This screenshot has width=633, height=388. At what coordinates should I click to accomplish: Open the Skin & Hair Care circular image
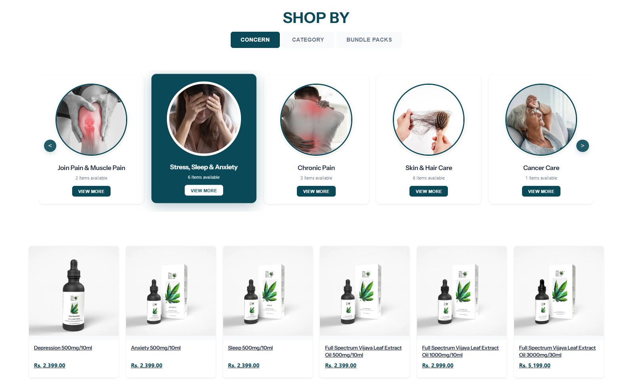[x=428, y=119]
